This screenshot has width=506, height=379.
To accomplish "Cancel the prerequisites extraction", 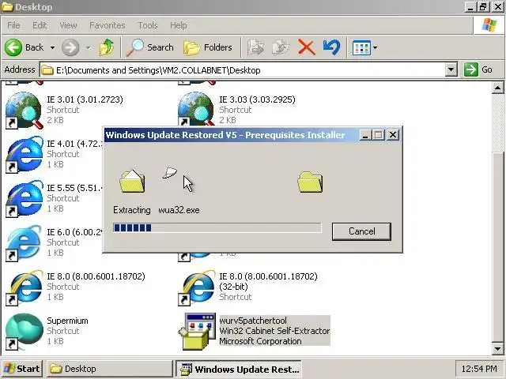I will [361, 231].
